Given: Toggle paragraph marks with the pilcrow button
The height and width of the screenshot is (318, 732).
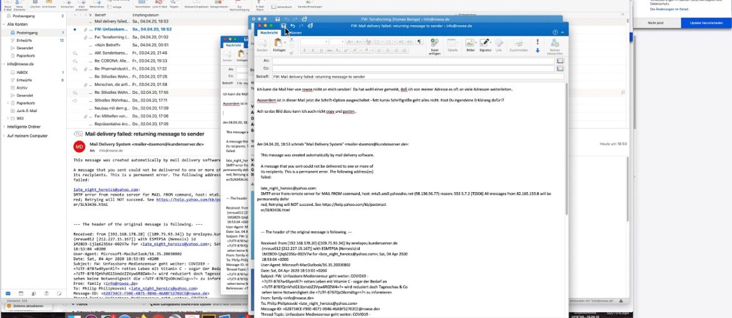Looking at the screenshot, I should pos(418,42).
